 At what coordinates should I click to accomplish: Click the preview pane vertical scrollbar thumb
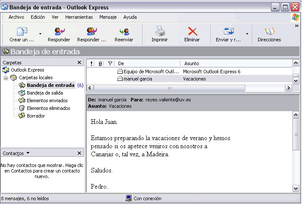(x=296, y=134)
